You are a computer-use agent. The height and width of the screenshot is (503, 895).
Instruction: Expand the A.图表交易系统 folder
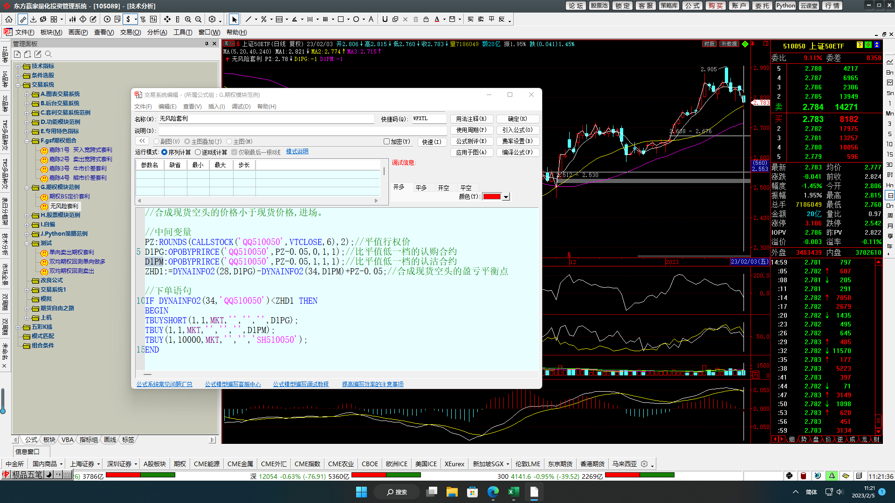click(x=27, y=94)
